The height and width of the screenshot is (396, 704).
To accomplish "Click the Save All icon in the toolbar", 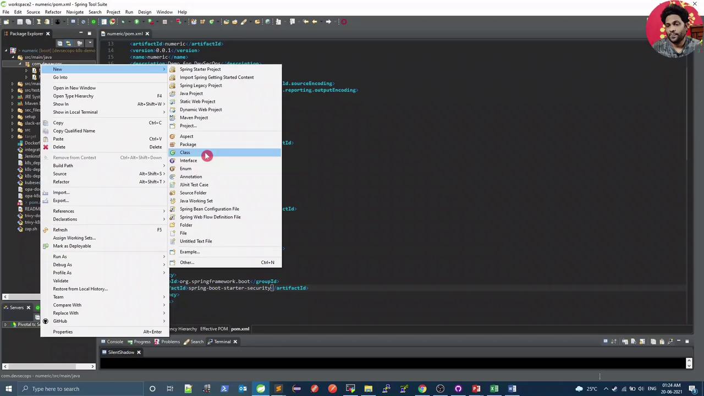I will coord(29,22).
